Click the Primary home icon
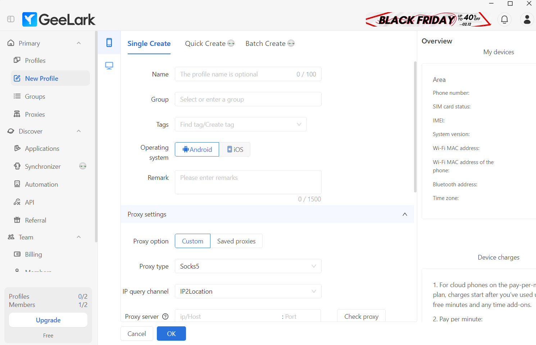This screenshot has height=345, width=536. click(x=11, y=43)
